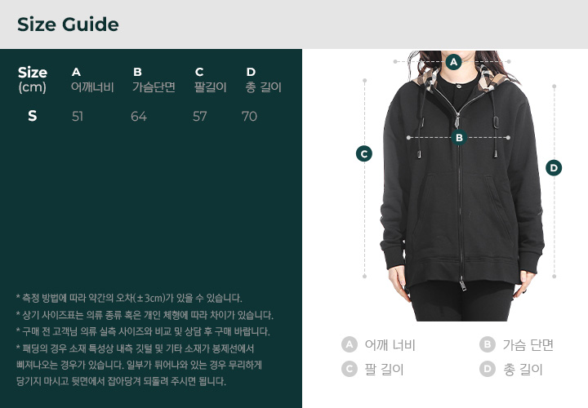588x408 pixels.
Task: Click the B marker on the hoodie chest
Action: [459, 138]
